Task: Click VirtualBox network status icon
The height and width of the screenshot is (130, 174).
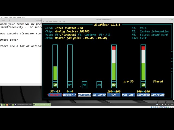Action: pos(155,107)
